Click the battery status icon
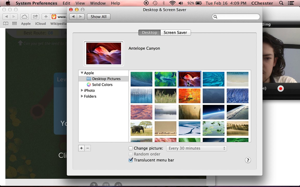 click(199, 3)
